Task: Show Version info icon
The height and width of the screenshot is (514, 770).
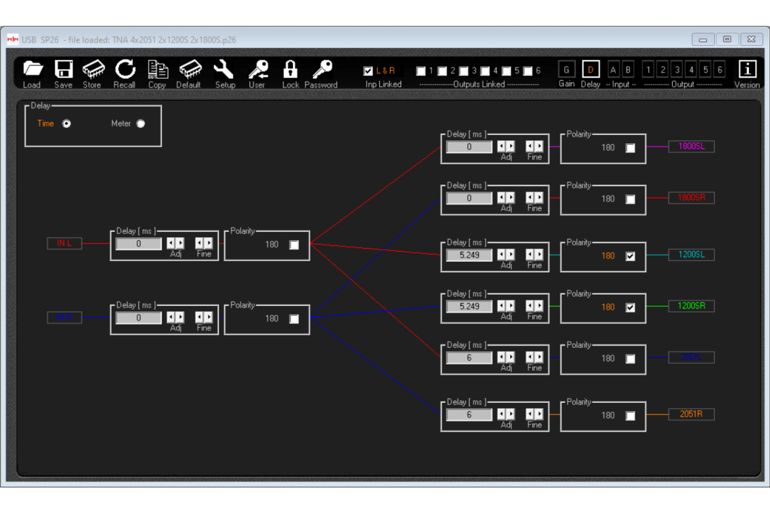Action: tap(747, 70)
